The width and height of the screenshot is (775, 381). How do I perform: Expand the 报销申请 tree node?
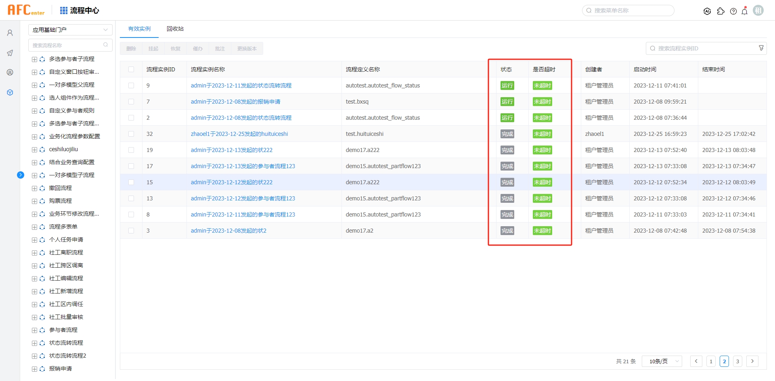coord(34,369)
